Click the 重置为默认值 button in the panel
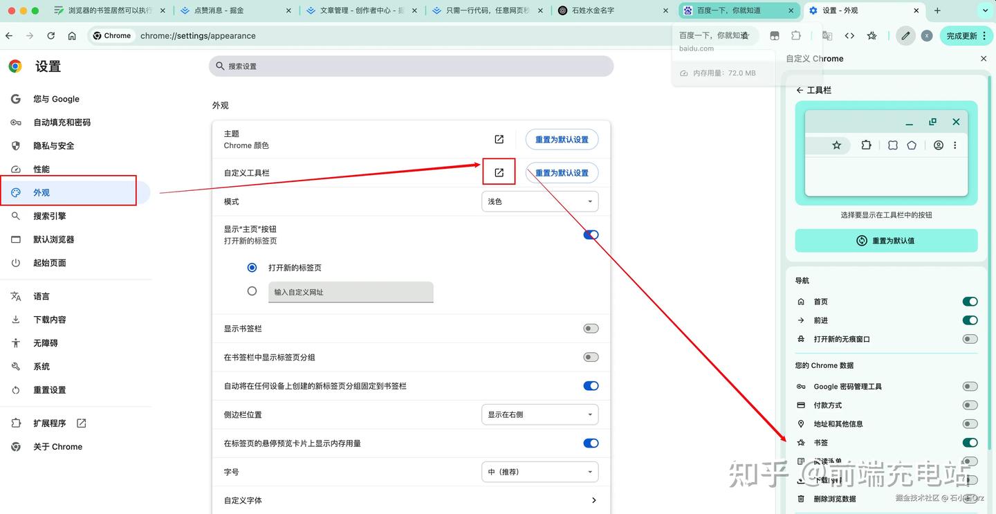Screen dimensions: 996x514 pos(886,240)
